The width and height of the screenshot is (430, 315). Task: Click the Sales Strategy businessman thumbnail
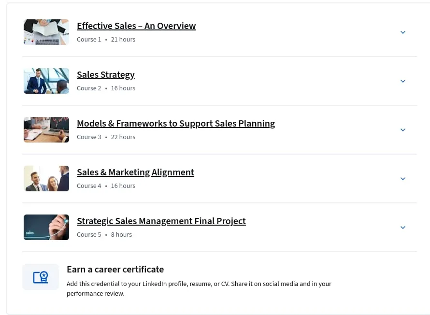pos(46,81)
